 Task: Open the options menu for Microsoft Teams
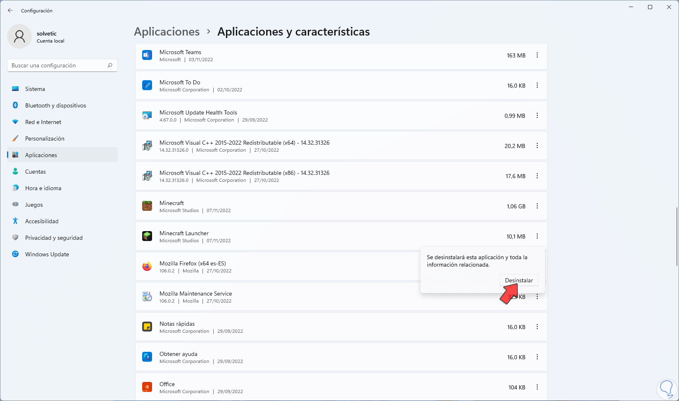(537, 55)
